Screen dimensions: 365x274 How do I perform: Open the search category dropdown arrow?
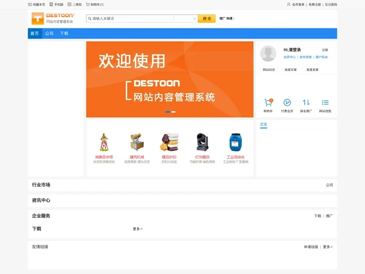pyautogui.click(x=194, y=19)
